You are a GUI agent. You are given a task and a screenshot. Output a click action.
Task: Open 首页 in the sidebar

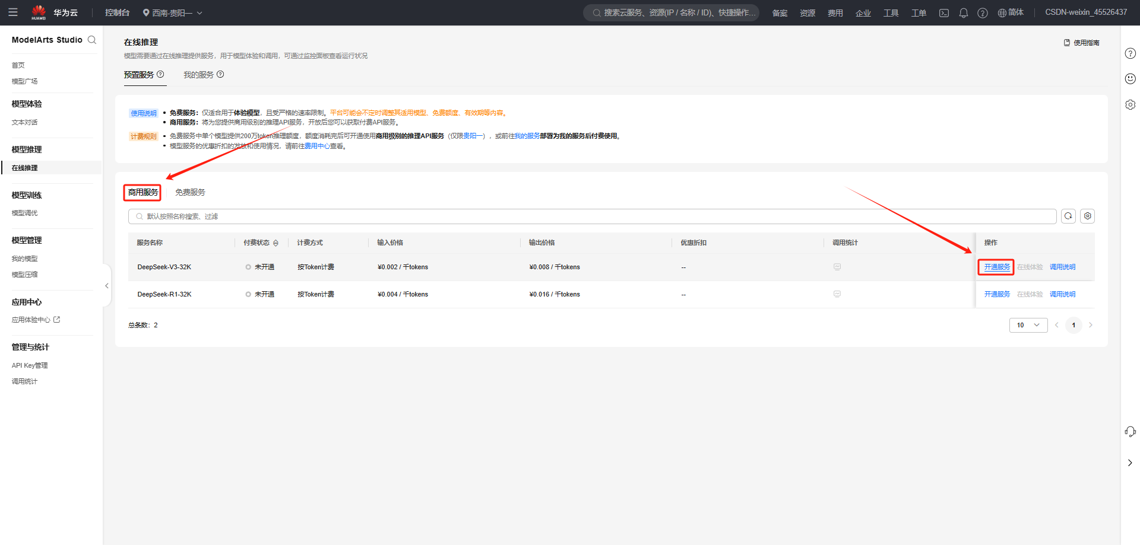pyautogui.click(x=18, y=65)
